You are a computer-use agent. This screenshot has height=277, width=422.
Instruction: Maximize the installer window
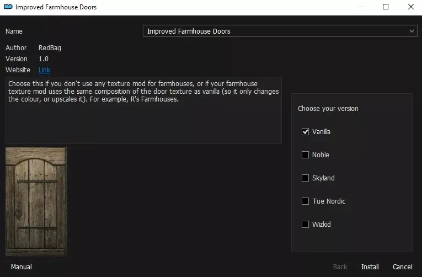386,7
